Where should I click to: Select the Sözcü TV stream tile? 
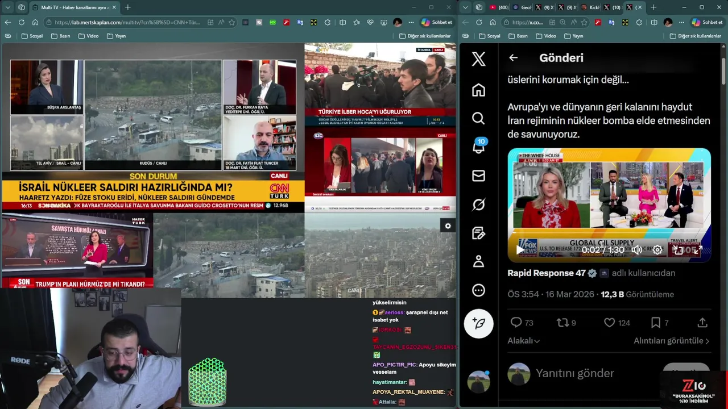(x=380, y=170)
